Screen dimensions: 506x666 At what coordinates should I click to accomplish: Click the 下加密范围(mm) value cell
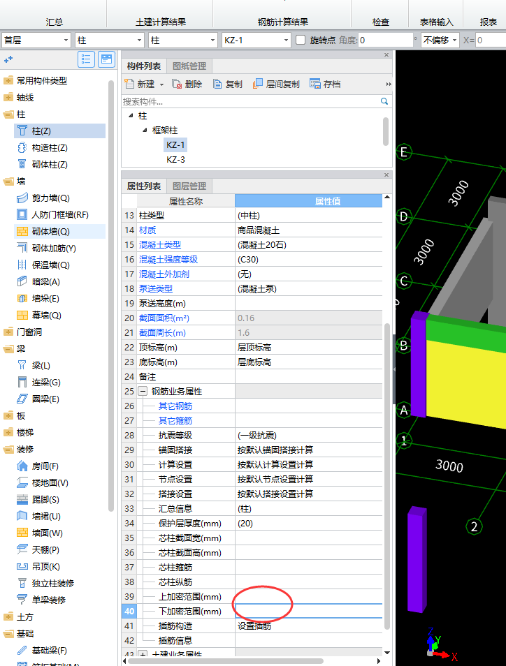point(309,612)
